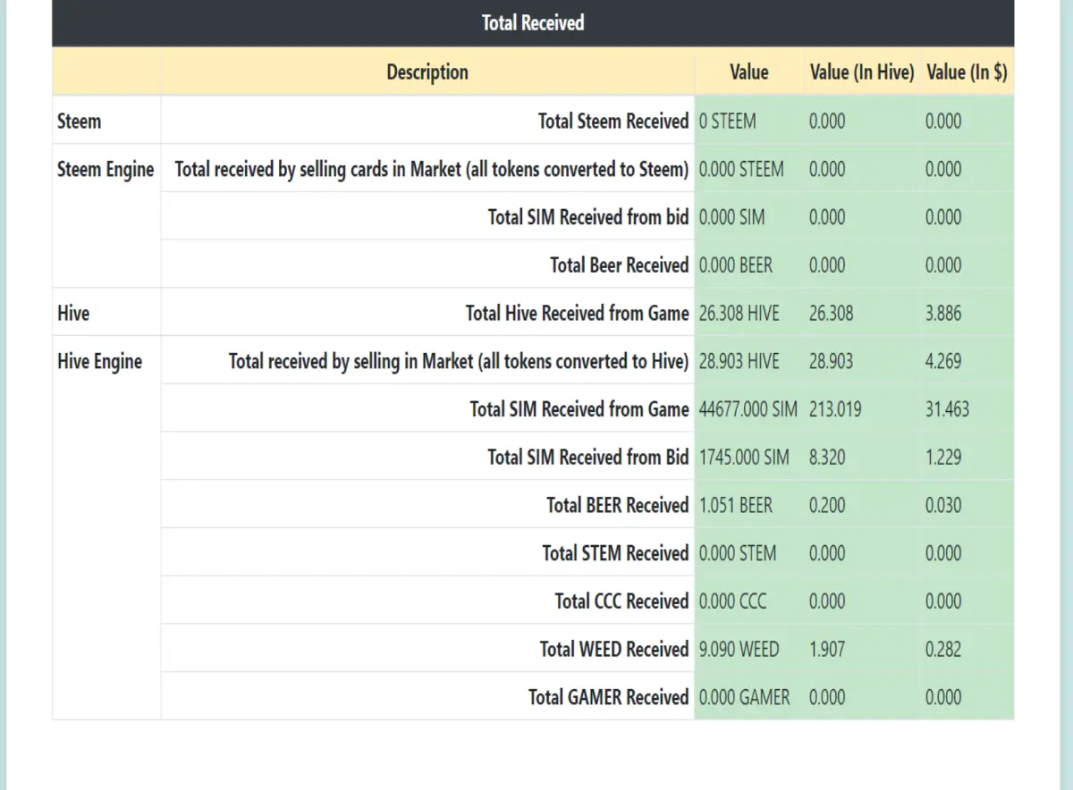Select the Value column header
The width and height of the screenshot is (1073, 790).
(x=749, y=72)
